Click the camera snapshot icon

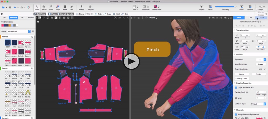[22, 8]
